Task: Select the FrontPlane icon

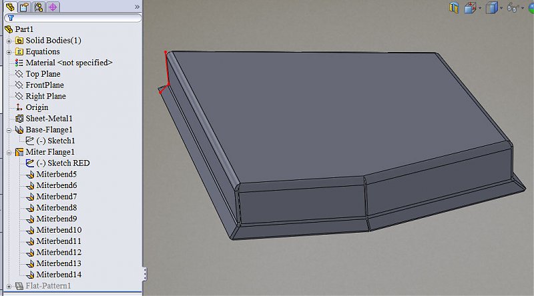Action: pos(19,85)
